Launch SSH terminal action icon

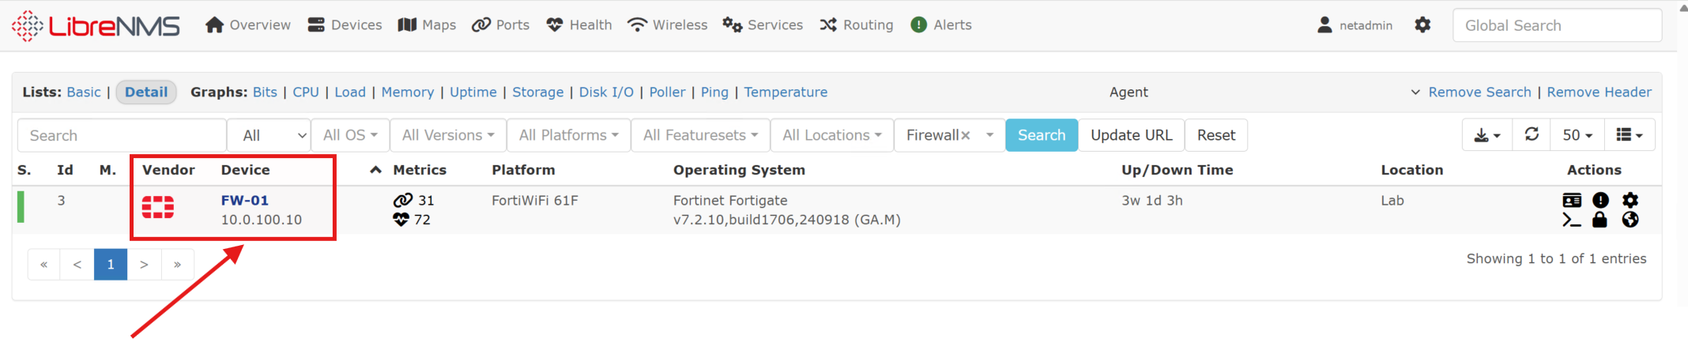pyautogui.click(x=1571, y=220)
